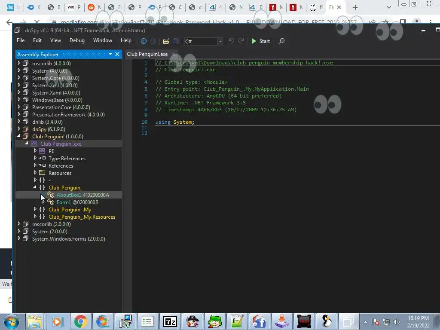
Task: Collapse the Club Penguin!.exe module node
Action: [x=27, y=144]
